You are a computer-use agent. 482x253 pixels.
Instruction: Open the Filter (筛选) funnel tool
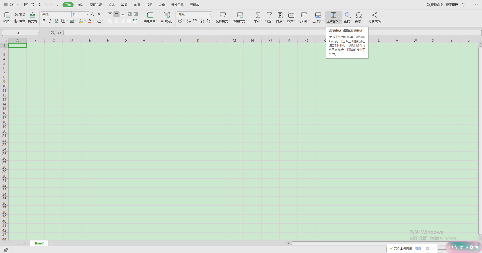click(x=269, y=15)
